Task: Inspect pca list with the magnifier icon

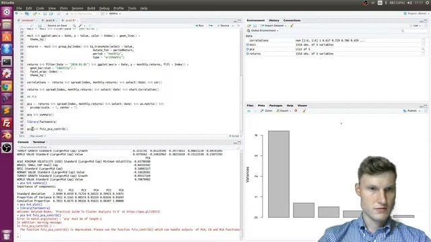Action: pyautogui.click(x=424, y=49)
